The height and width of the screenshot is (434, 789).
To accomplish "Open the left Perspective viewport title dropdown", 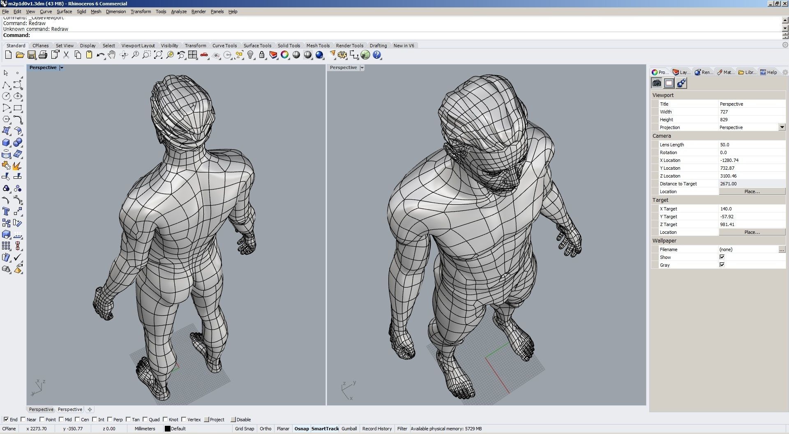I will tap(62, 68).
